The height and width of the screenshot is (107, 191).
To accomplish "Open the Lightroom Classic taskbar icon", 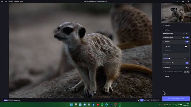I will [111, 105].
